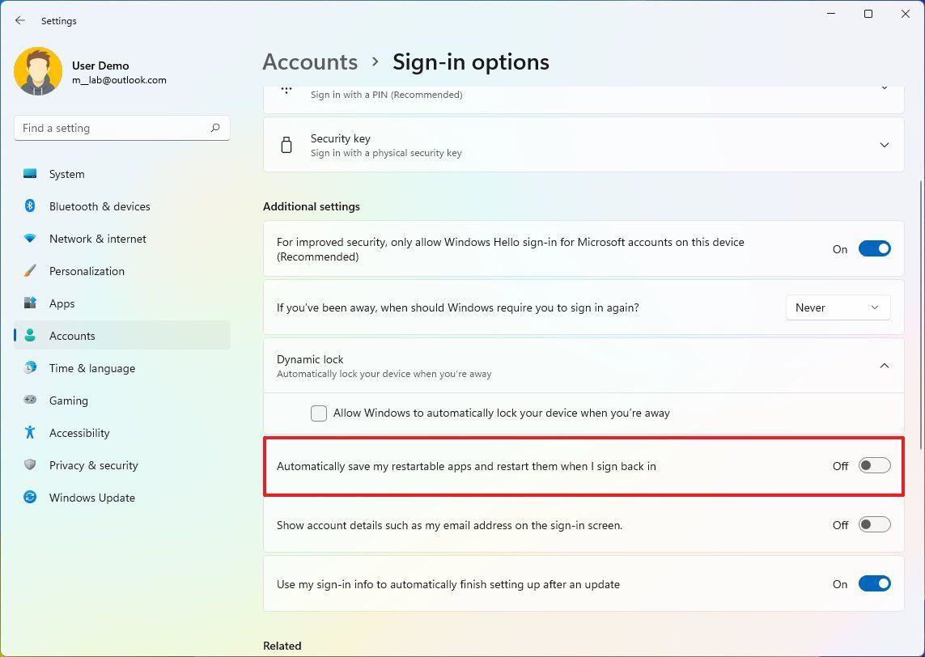This screenshot has height=657, width=925.
Task: Open Bluetooth & devices settings
Action: point(99,206)
